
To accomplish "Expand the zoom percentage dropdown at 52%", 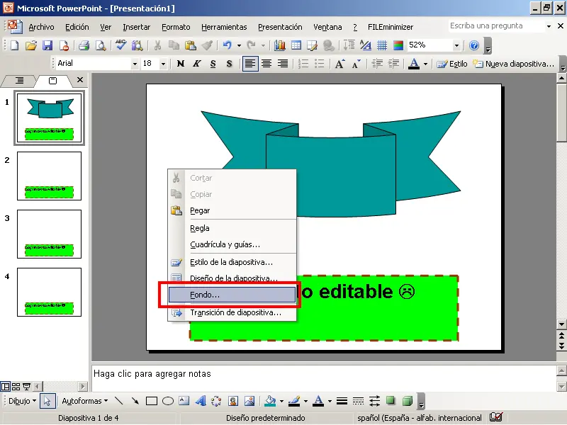I will click(x=456, y=45).
